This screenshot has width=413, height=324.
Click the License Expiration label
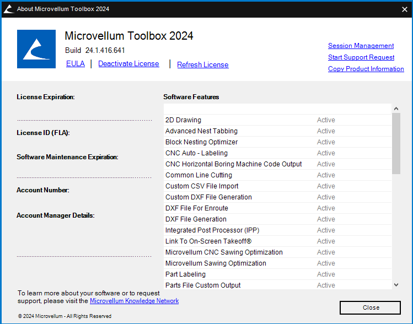point(46,97)
